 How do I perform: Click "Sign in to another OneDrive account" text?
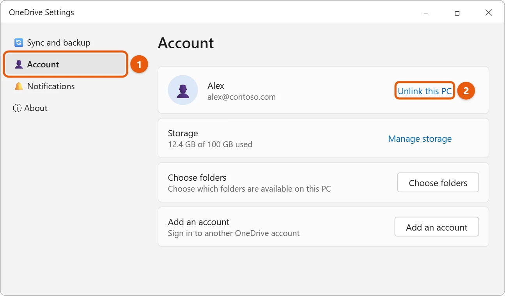(234, 233)
